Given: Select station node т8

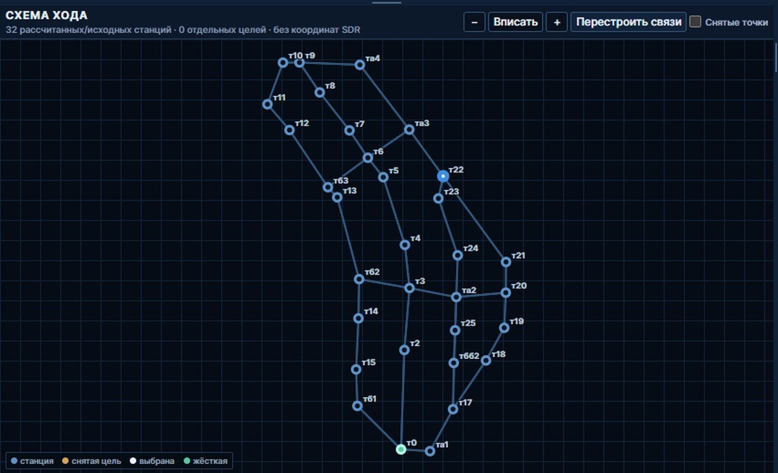Looking at the screenshot, I should (320, 92).
